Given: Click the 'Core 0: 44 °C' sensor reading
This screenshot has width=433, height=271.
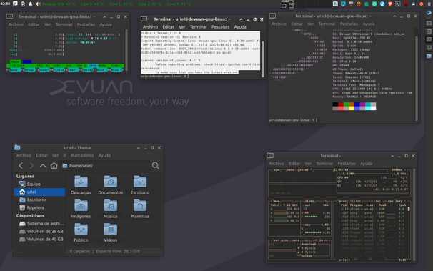Looking at the screenshot, I should (92, 4).
